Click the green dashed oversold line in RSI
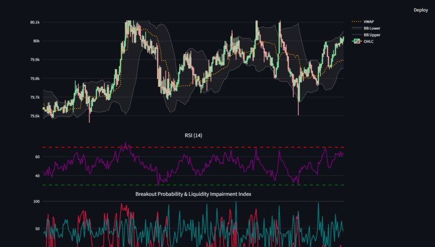 [x=193, y=185]
